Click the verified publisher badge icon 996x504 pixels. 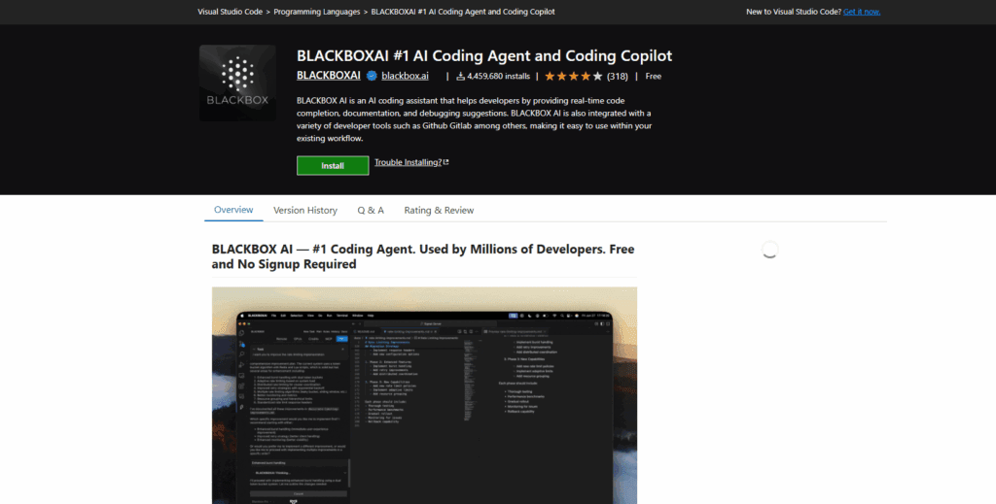point(372,76)
